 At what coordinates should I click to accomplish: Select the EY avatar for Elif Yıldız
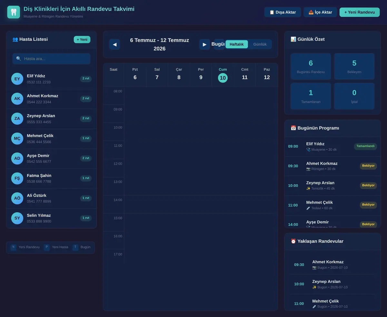point(17,79)
